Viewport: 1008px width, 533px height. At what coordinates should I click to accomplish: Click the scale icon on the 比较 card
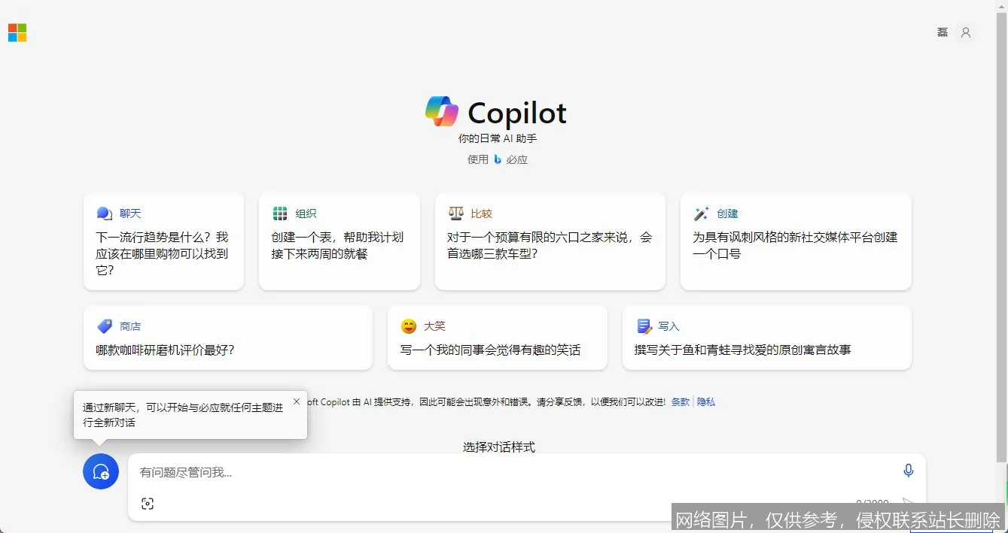click(455, 213)
